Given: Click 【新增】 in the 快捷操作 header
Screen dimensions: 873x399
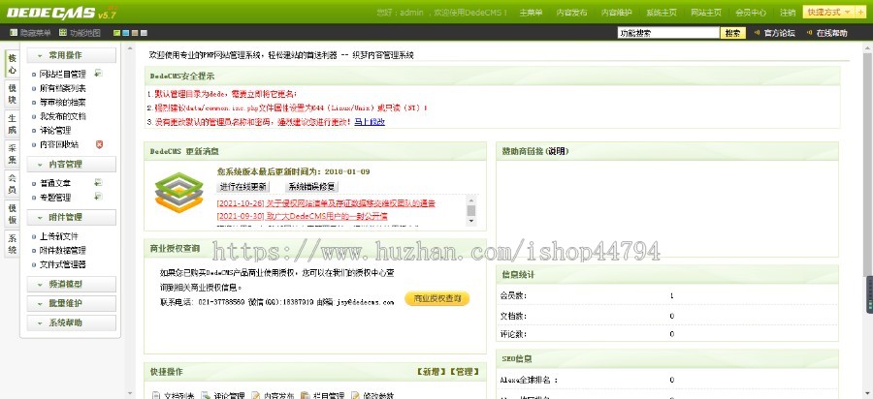Looking at the screenshot, I should pyautogui.click(x=431, y=372).
